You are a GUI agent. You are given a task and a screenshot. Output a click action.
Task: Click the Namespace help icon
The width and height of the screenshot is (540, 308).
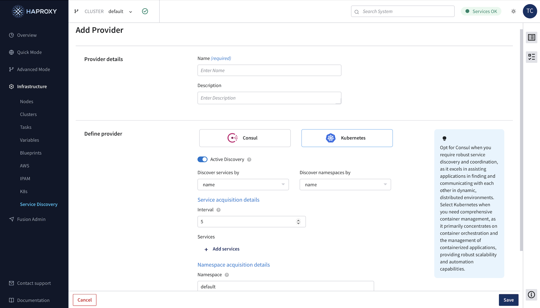(x=227, y=275)
